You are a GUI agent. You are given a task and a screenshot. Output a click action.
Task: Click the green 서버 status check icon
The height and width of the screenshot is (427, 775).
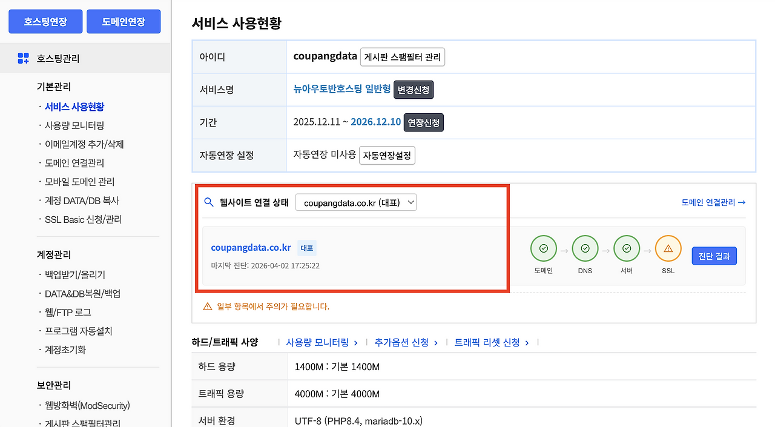(627, 248)
